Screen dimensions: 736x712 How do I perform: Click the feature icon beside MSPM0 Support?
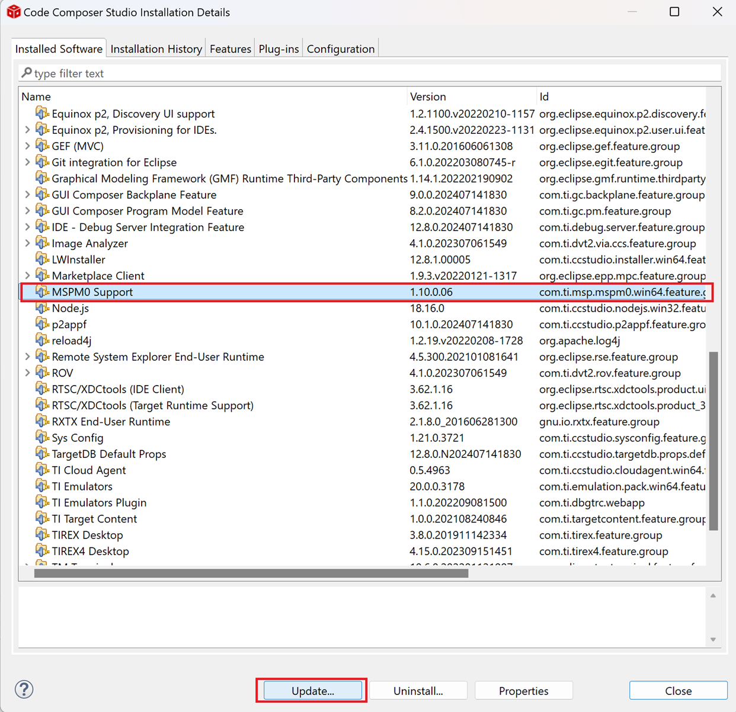coord(42,291)
